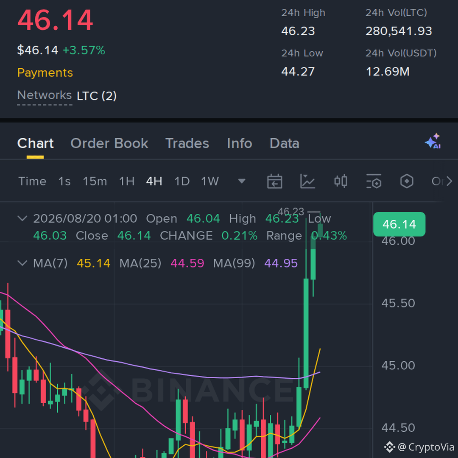Open the Info tab
458x458 pixels.
coord(240,143)
